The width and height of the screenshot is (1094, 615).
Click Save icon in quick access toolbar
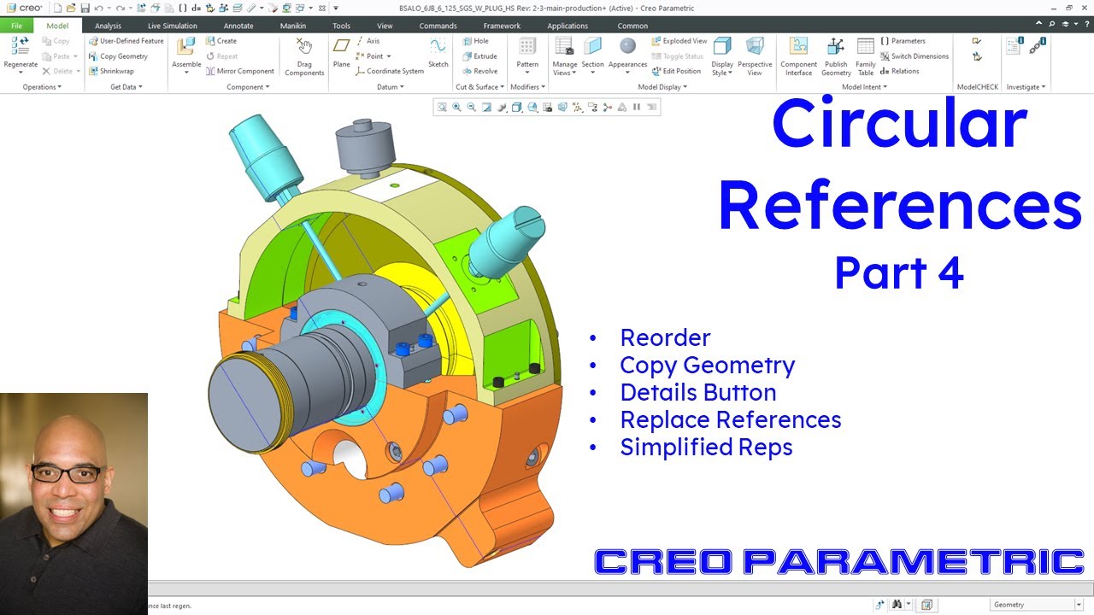tap(85, 8)
